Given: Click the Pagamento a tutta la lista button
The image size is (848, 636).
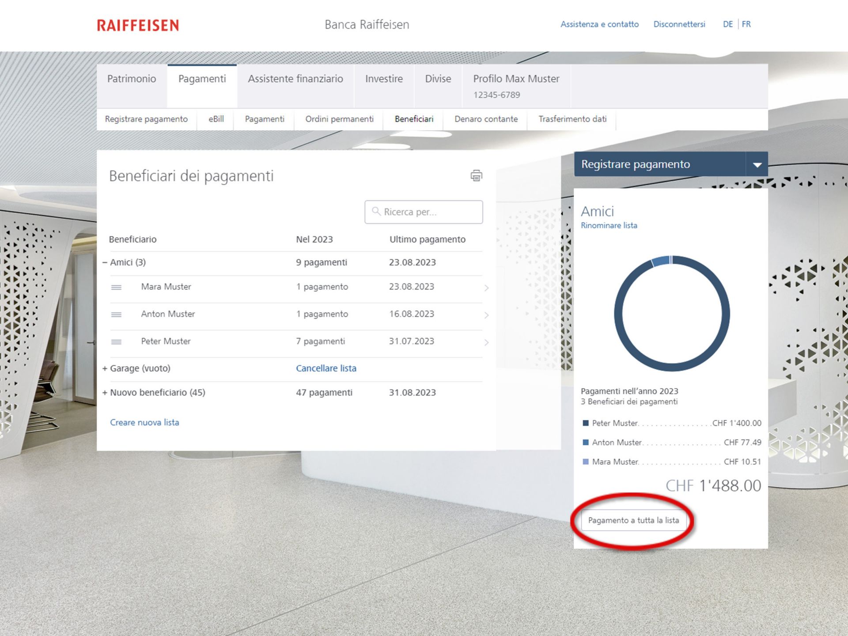Looking at the screenshot, I should [634, 520].
